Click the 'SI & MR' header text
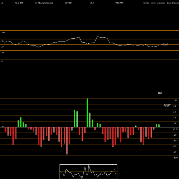 (x=19, y=3)
